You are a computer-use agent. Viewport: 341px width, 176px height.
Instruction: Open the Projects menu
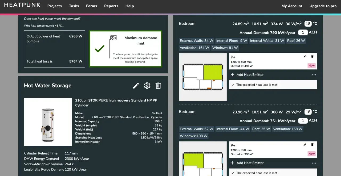pyautogui.click(x=55, y=6)
